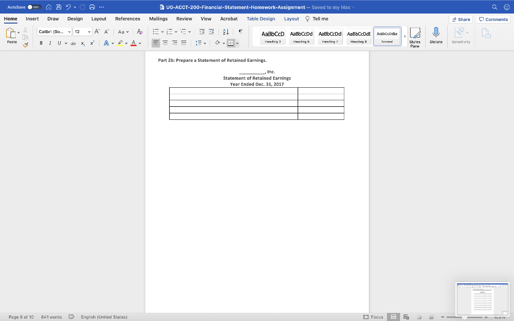The height and width of the screenshot is (321, 514).
Task: Open the Comments panel
Action: coord(493,19)
